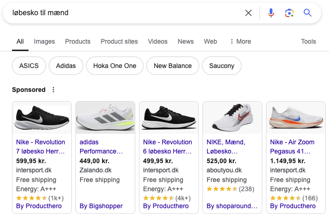Click the 525,00 kr. price
The image size is (329, 216).
click(x=222, y=161)
